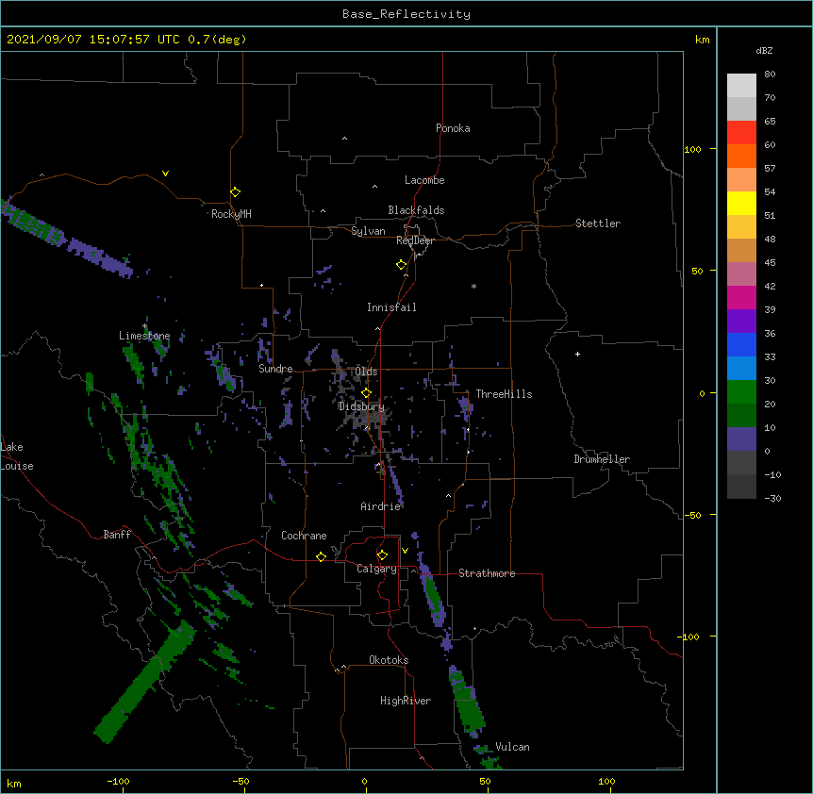The width and height of the screenshot is (813, 794).
Task: Click the yellow v marker east of Calgary
Action: coord(405,551)
